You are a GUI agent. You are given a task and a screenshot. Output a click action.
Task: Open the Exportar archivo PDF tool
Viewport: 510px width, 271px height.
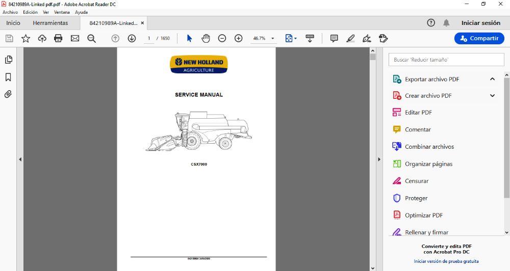coord(432,79)
